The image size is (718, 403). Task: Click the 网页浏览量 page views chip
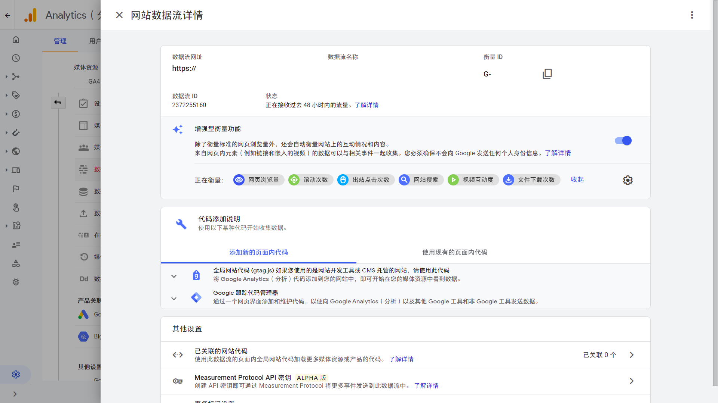(258, 180)
